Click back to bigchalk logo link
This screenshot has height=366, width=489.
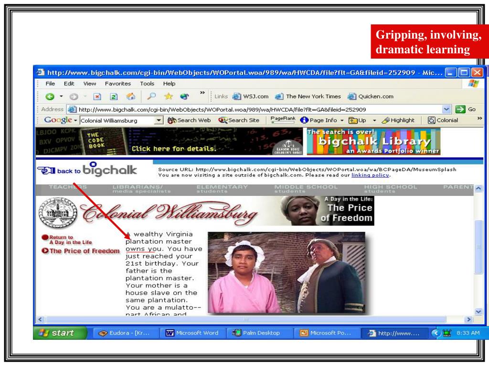pos(87,170)
